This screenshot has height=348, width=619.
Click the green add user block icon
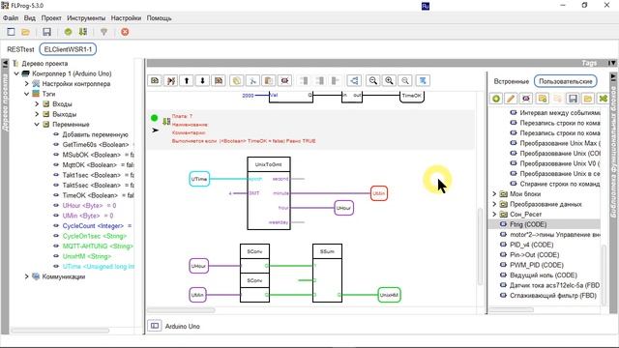[496, 99]
